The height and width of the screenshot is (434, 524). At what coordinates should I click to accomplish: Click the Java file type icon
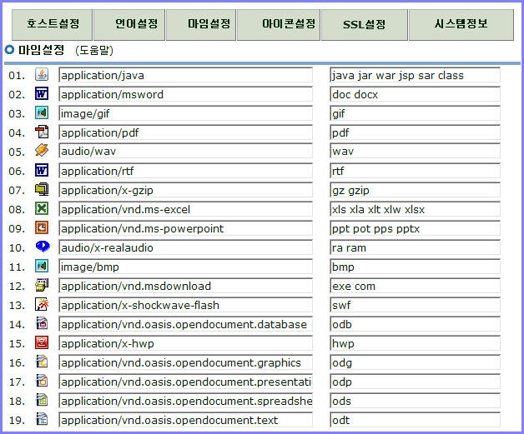[x=42, y=75]
